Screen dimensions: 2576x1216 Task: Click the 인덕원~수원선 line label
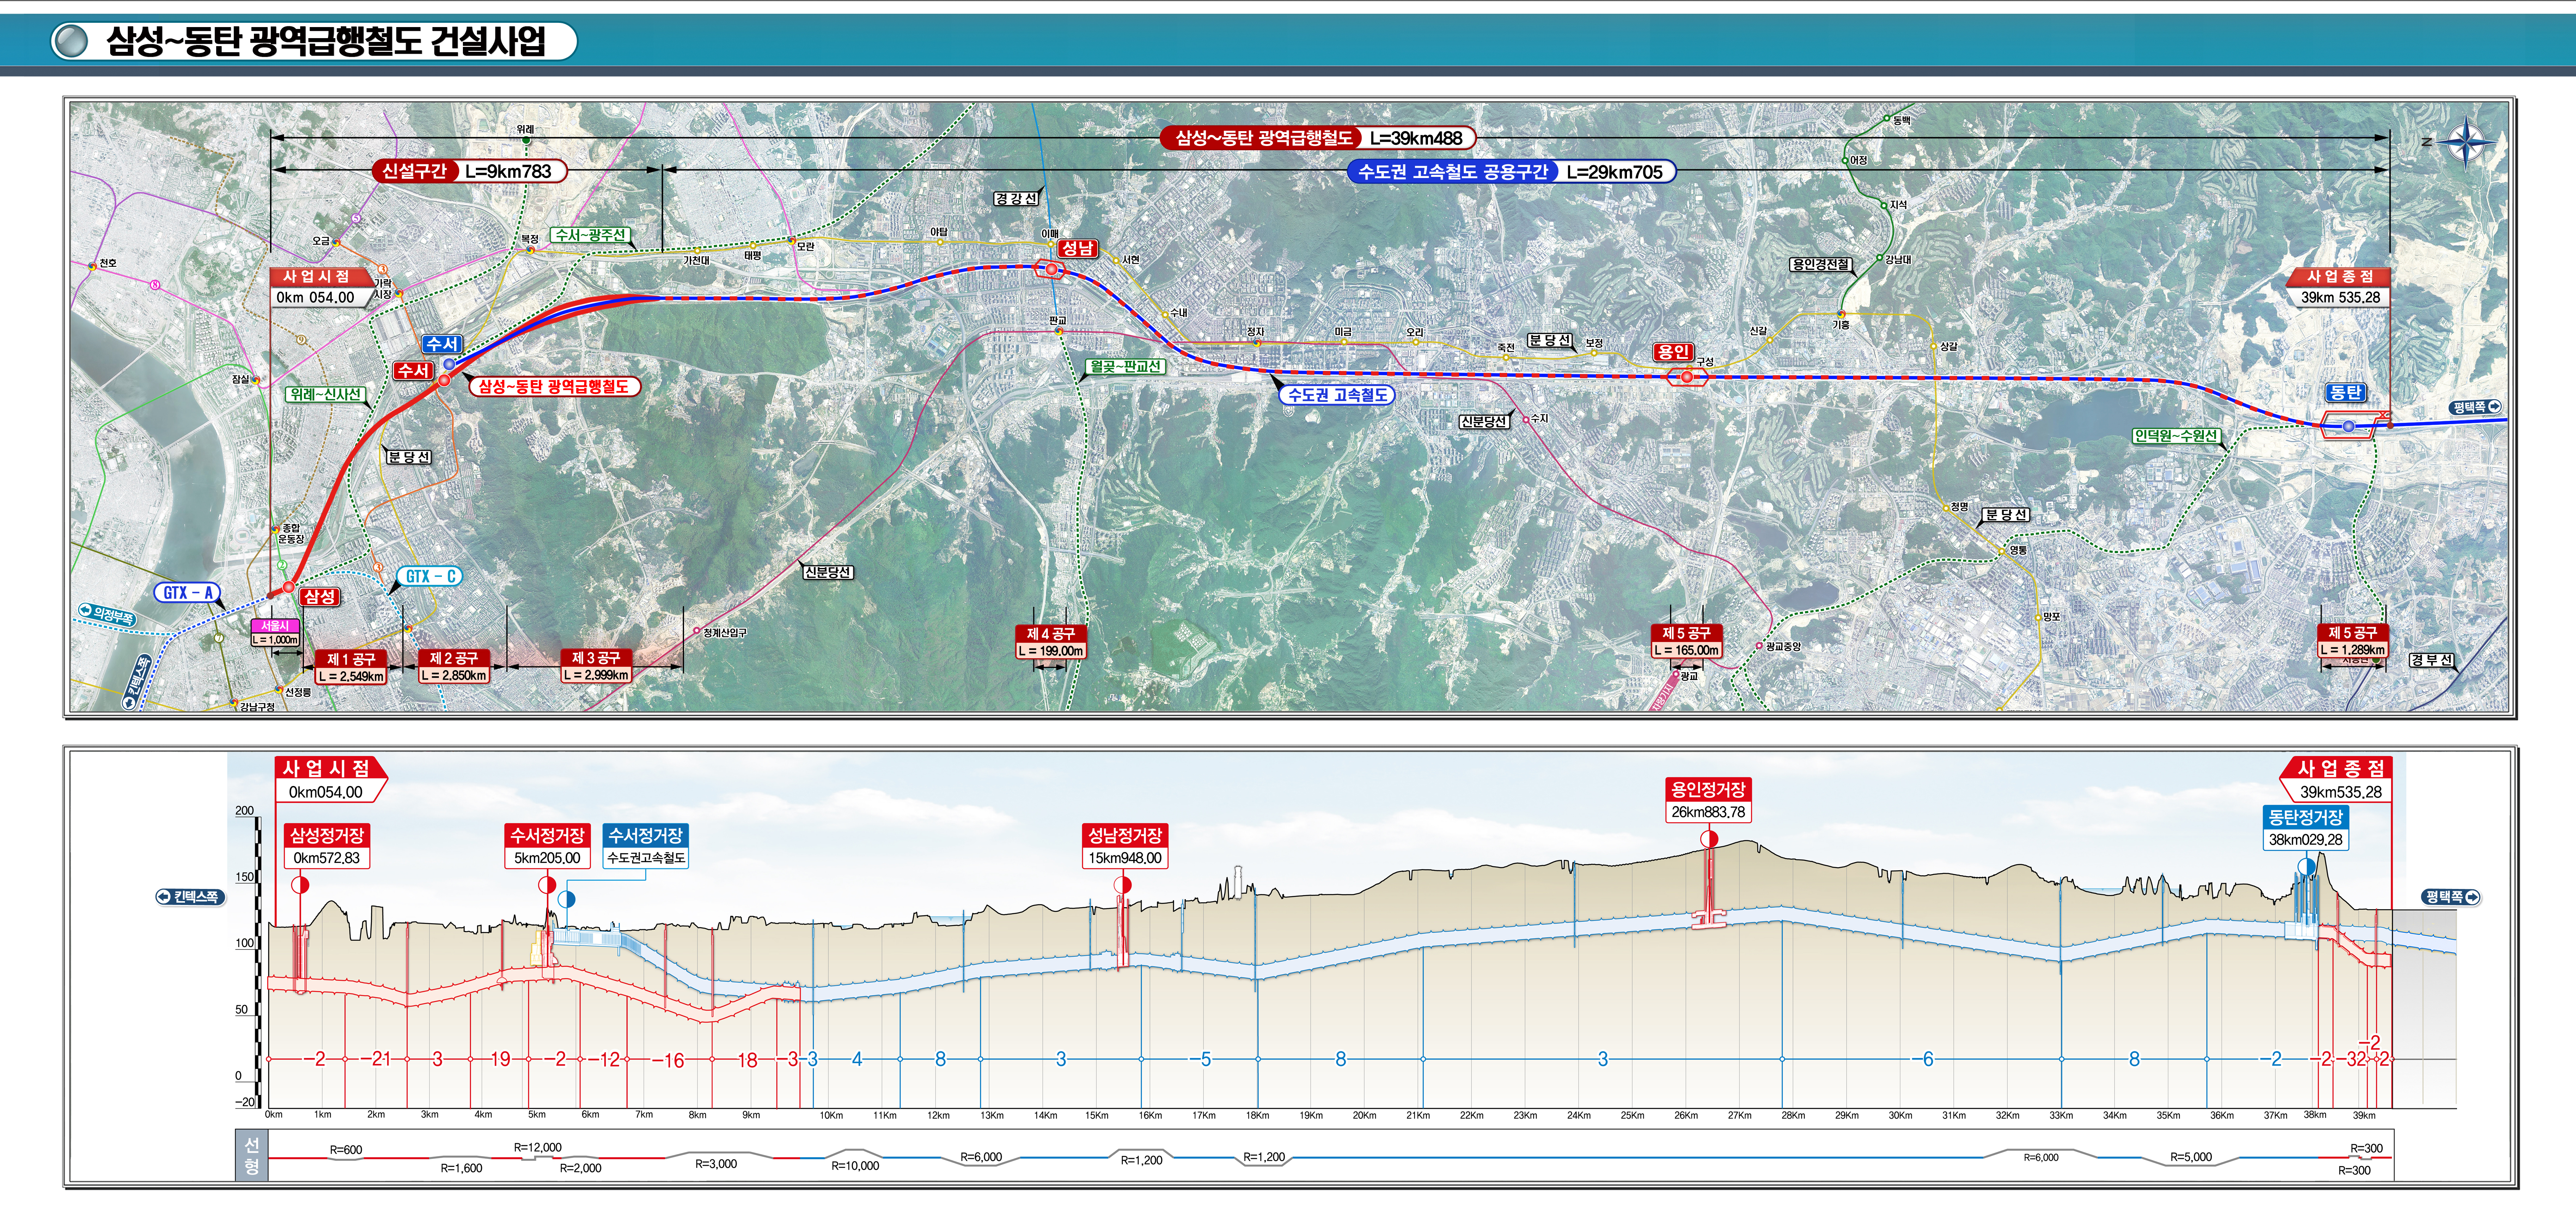(2176, 436)
